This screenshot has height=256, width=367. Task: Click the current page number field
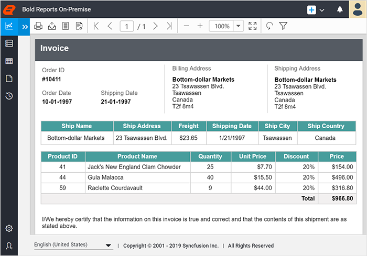pyautogui.click(x=127, y=26)
